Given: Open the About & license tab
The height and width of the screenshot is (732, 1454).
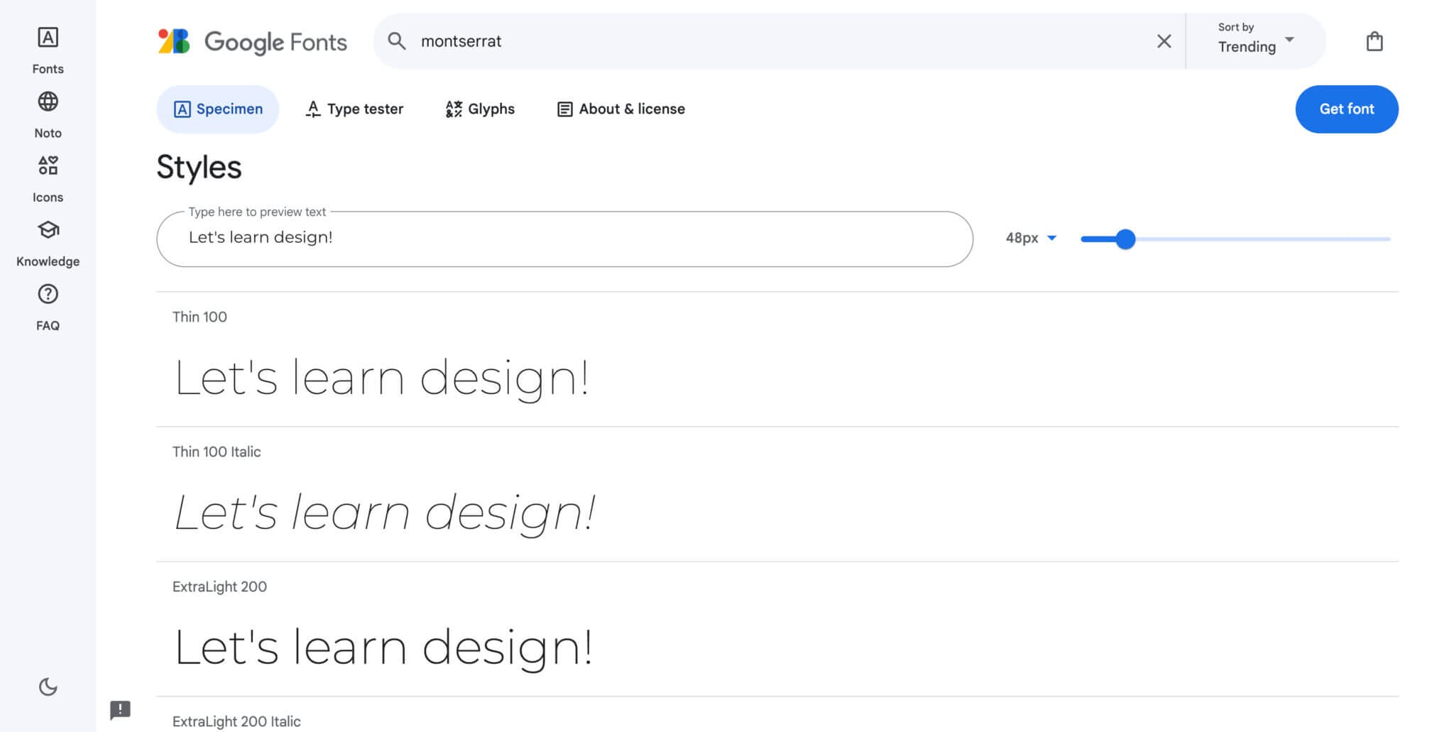Looking at the screenshot, I should (621, 109).
